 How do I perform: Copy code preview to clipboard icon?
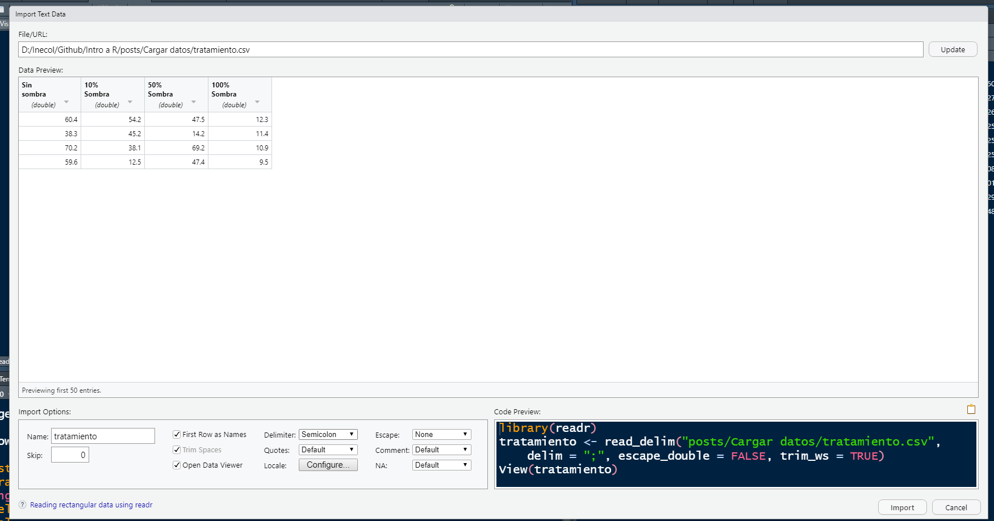[971, 409]
